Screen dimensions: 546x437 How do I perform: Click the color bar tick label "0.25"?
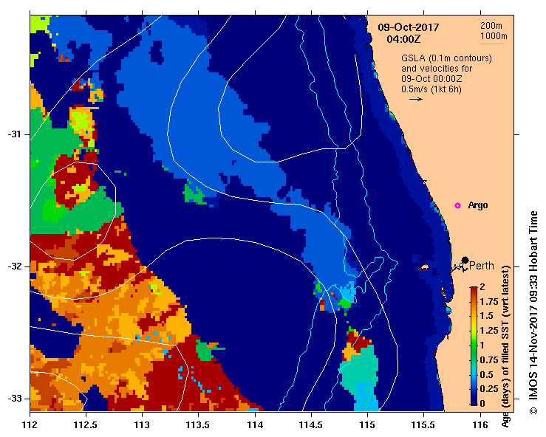coord(489,388)
